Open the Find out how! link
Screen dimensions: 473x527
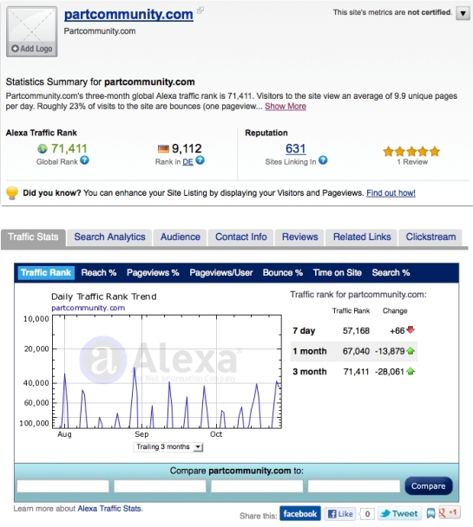[391, 193]
